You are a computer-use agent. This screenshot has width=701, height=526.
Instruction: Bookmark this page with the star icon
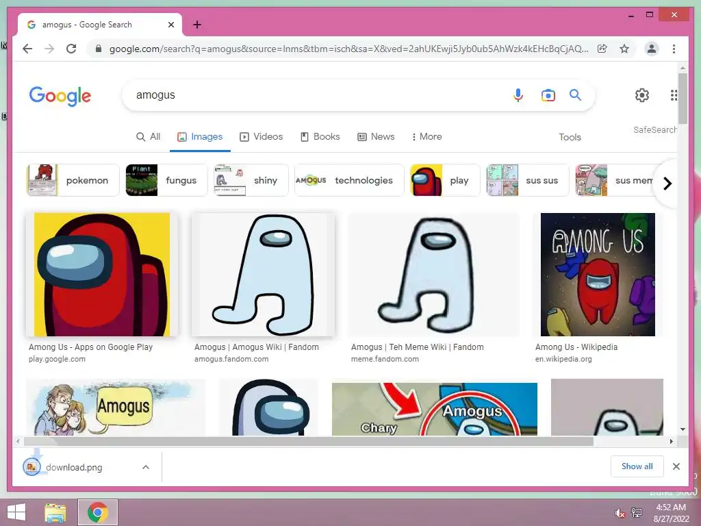pyautogui.click(x=624, y=49)
